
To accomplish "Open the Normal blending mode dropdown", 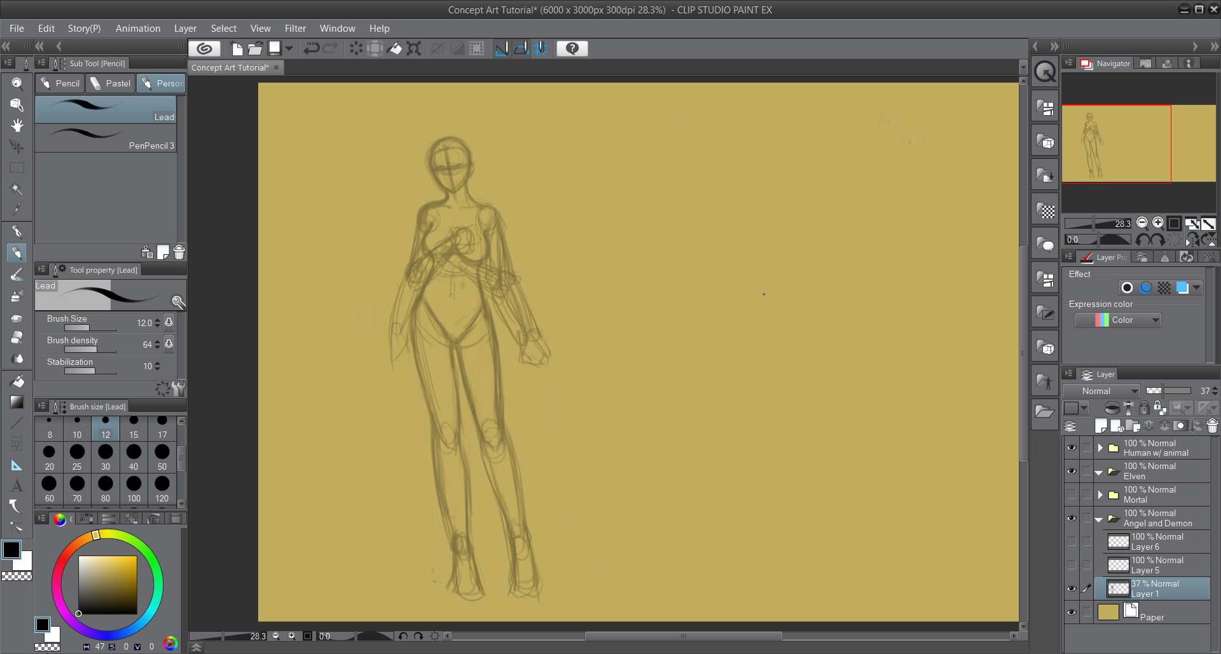I will pyautogui.click(x=1101, y=391).
